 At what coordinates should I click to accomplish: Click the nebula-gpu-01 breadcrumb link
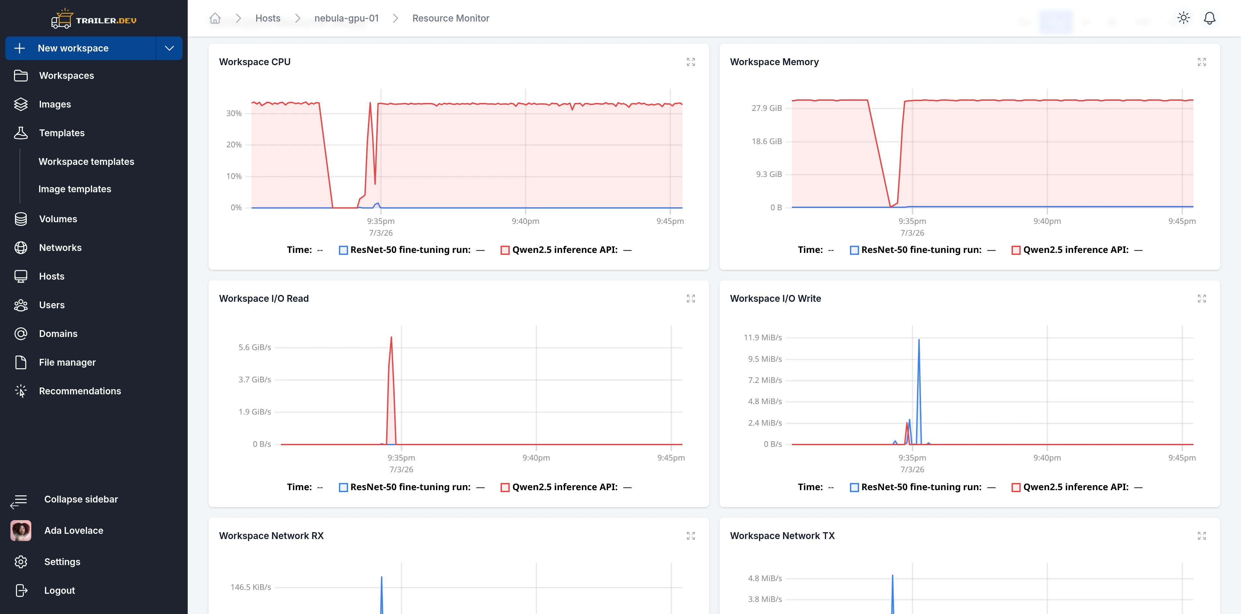pyautogui.click(x=347, y=18)
